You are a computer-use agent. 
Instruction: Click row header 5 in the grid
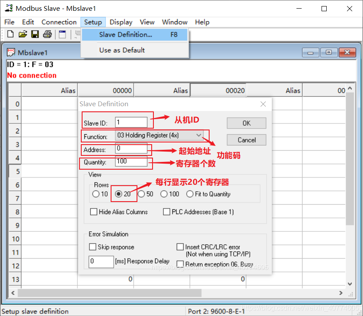pyautogui.click(x=15, y=171)
